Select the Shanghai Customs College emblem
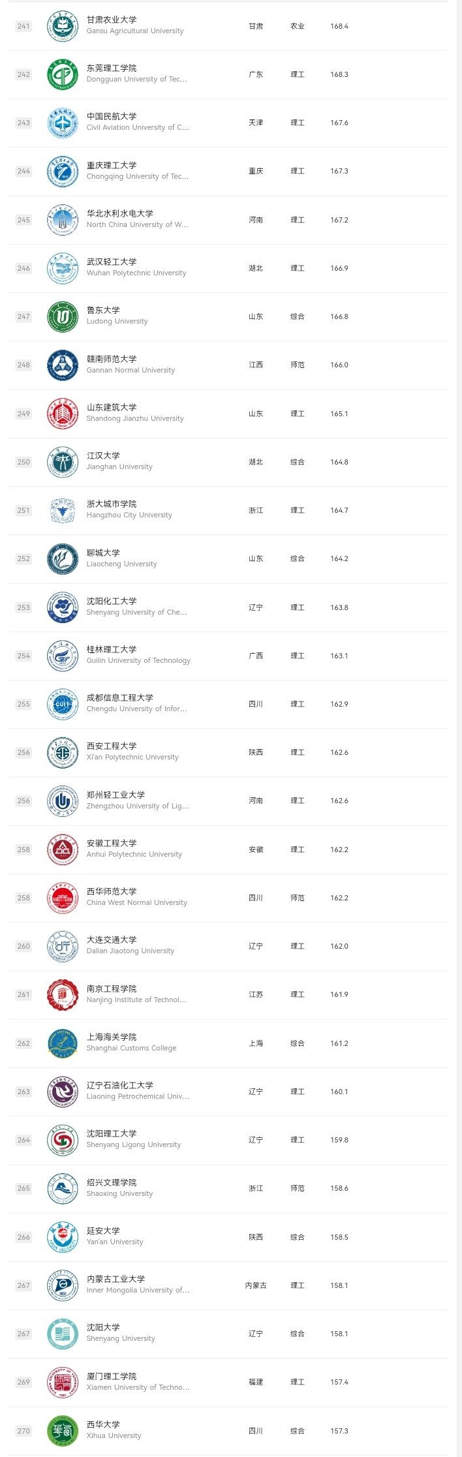 (63, 1043)
